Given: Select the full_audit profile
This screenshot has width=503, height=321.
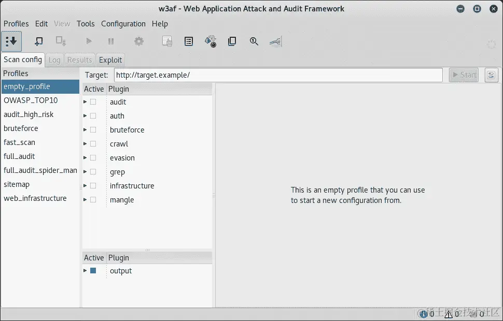Looking at the screenshot, I should click(x=40, y=156).
